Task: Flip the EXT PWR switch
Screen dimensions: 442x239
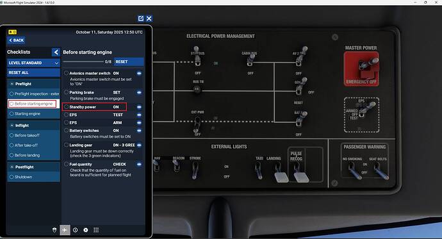Action: (197, 126)
